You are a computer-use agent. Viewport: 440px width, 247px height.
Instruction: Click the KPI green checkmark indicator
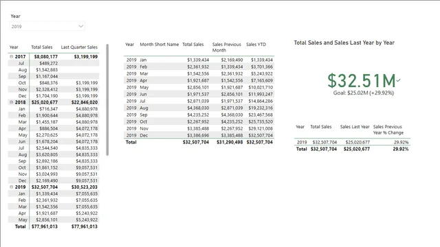click(x=399, y=80)
